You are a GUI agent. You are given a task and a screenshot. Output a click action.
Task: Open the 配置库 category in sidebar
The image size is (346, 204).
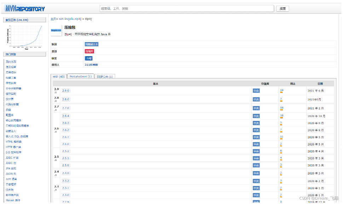[10, 115]
